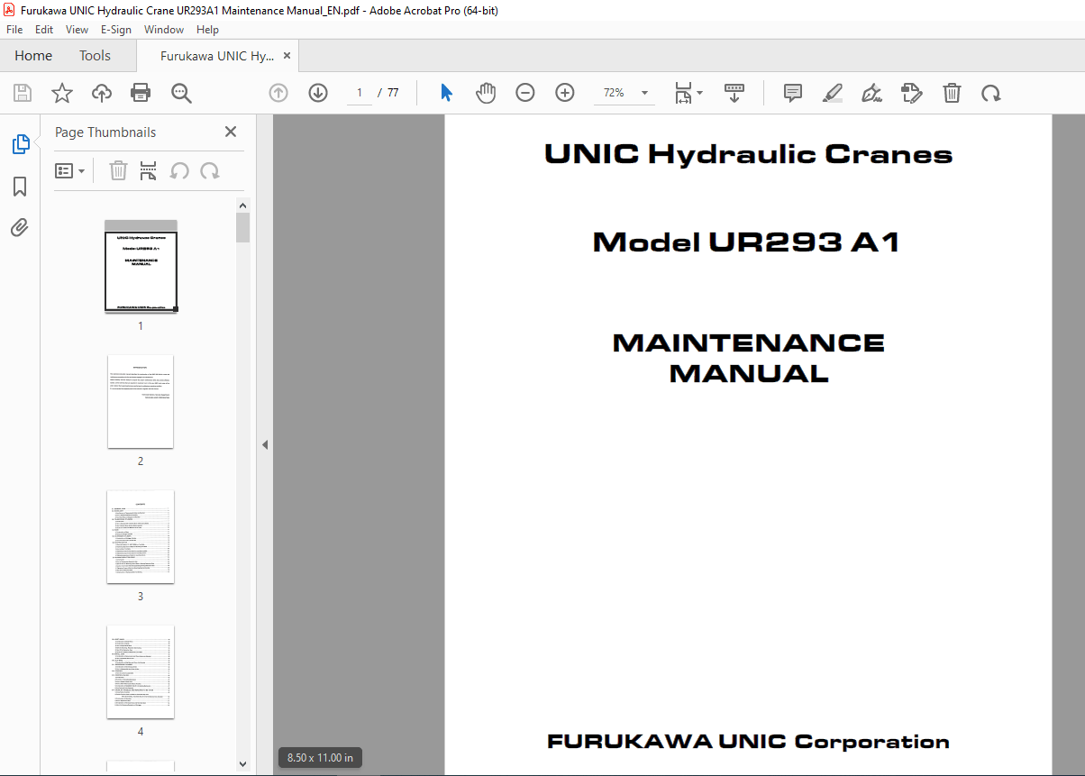Select page 3 thumbnail
Image resolution: width=1085 pixels, height=776 pixels.
point(140,537)
